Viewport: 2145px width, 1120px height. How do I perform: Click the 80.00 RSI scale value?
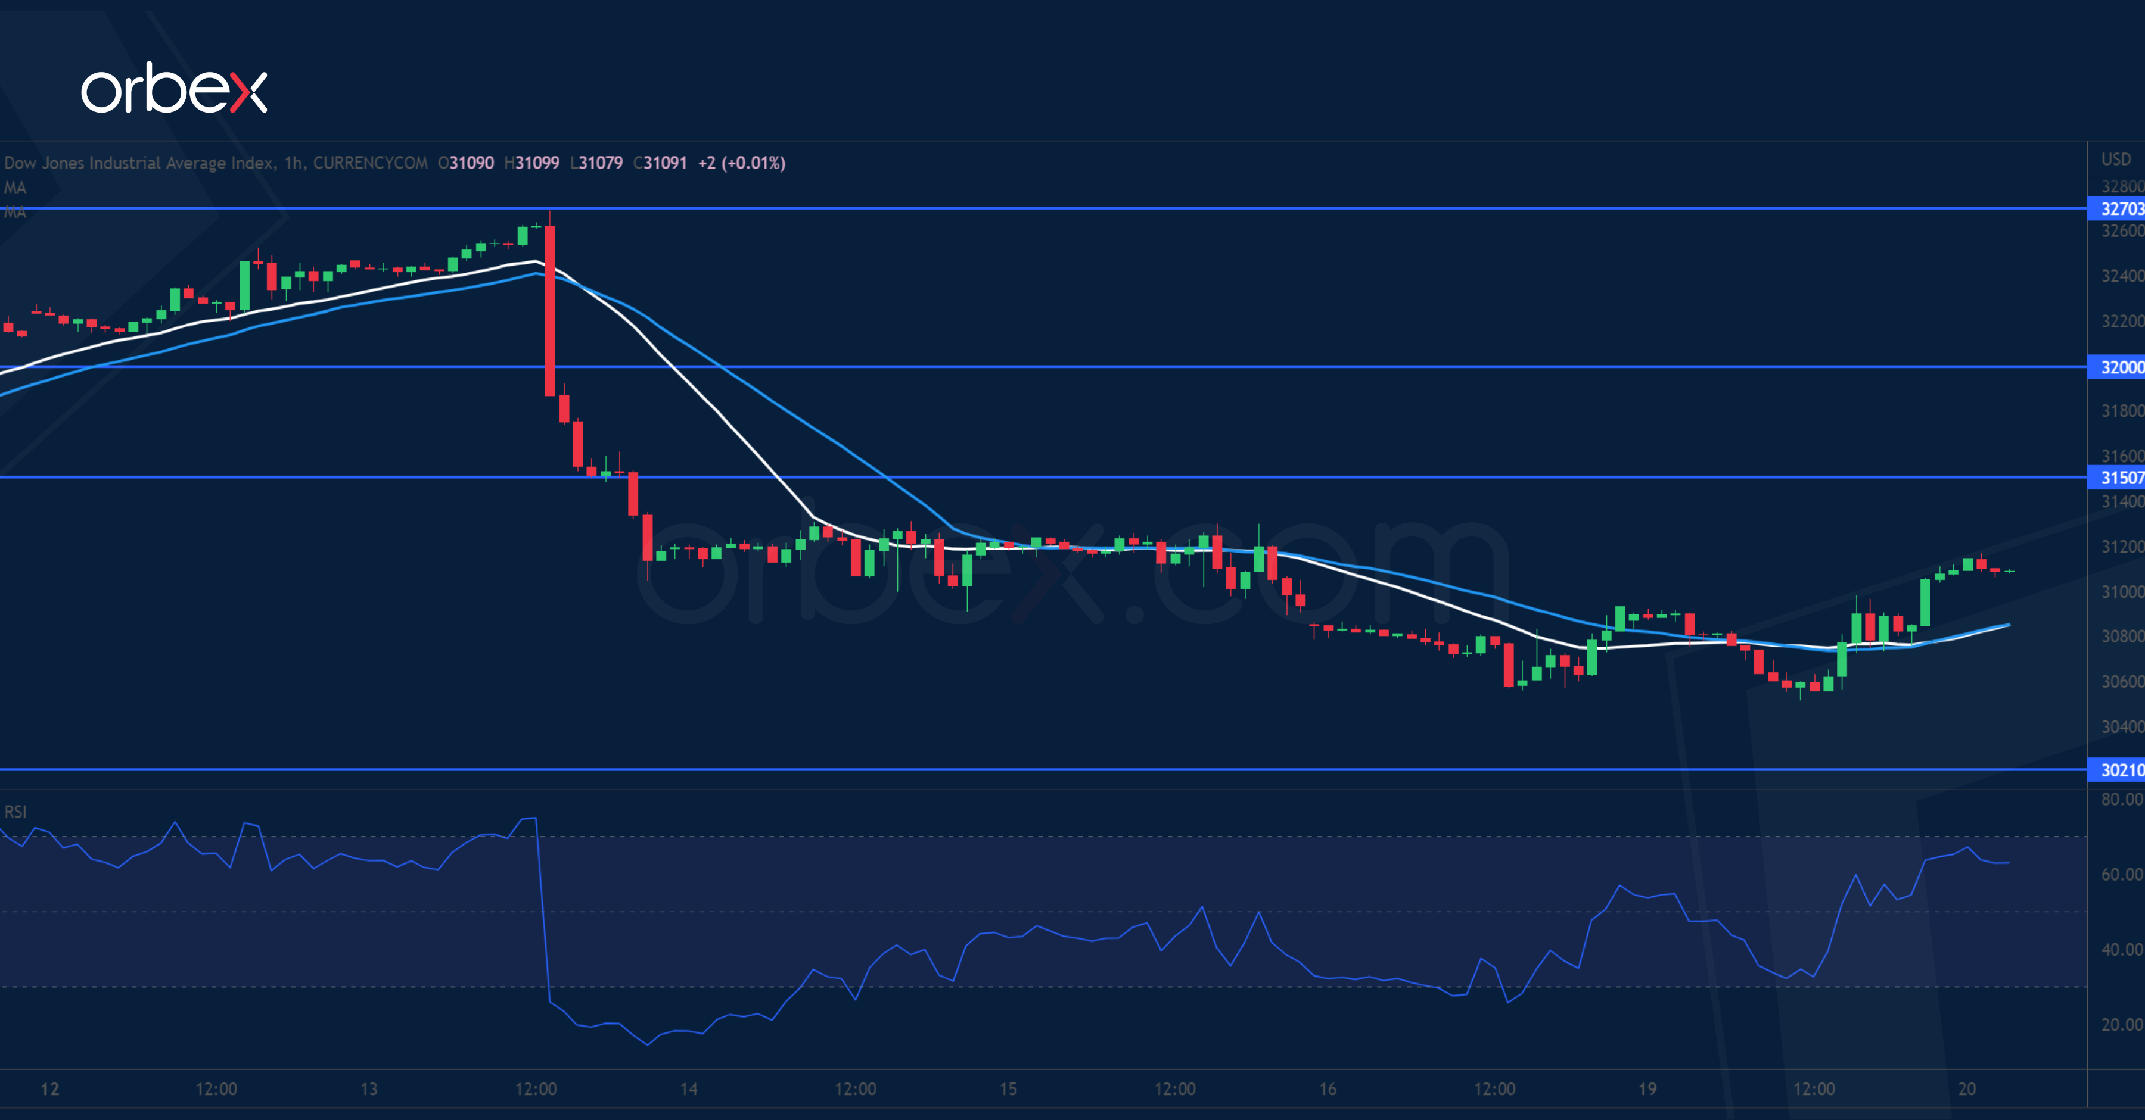point(2121,799)
